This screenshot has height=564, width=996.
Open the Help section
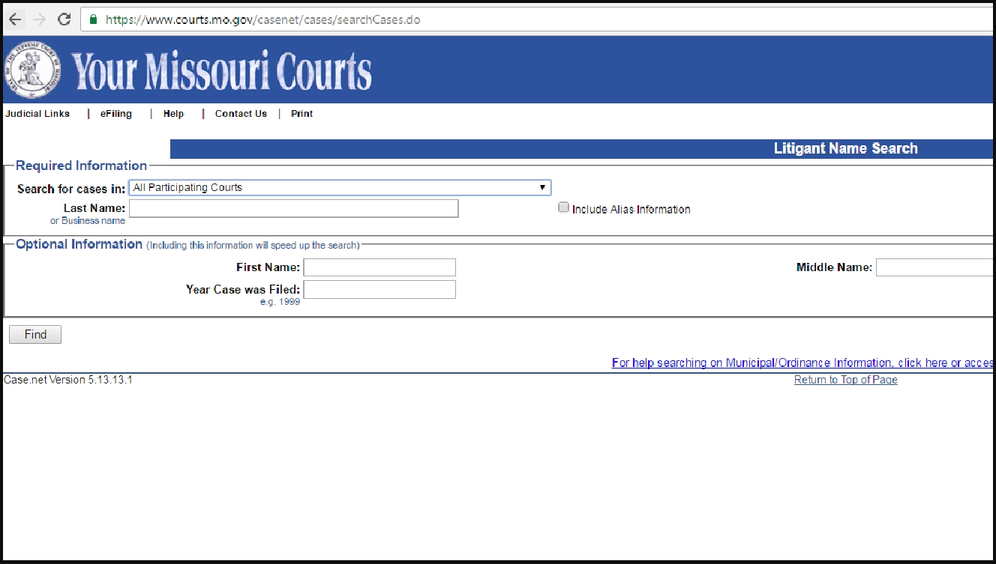pos(173,113)
